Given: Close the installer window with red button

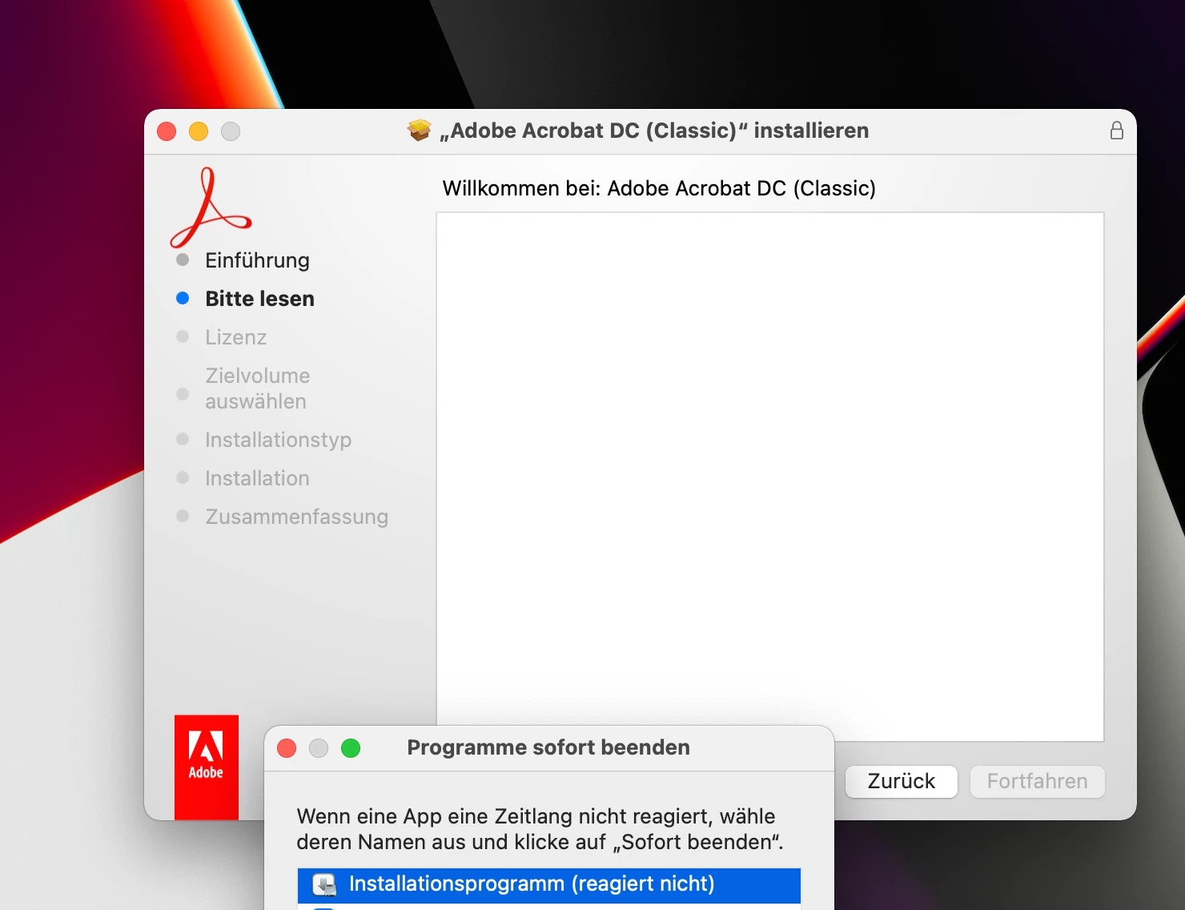Looking at the screenshot, I should [x=167, y=131].
